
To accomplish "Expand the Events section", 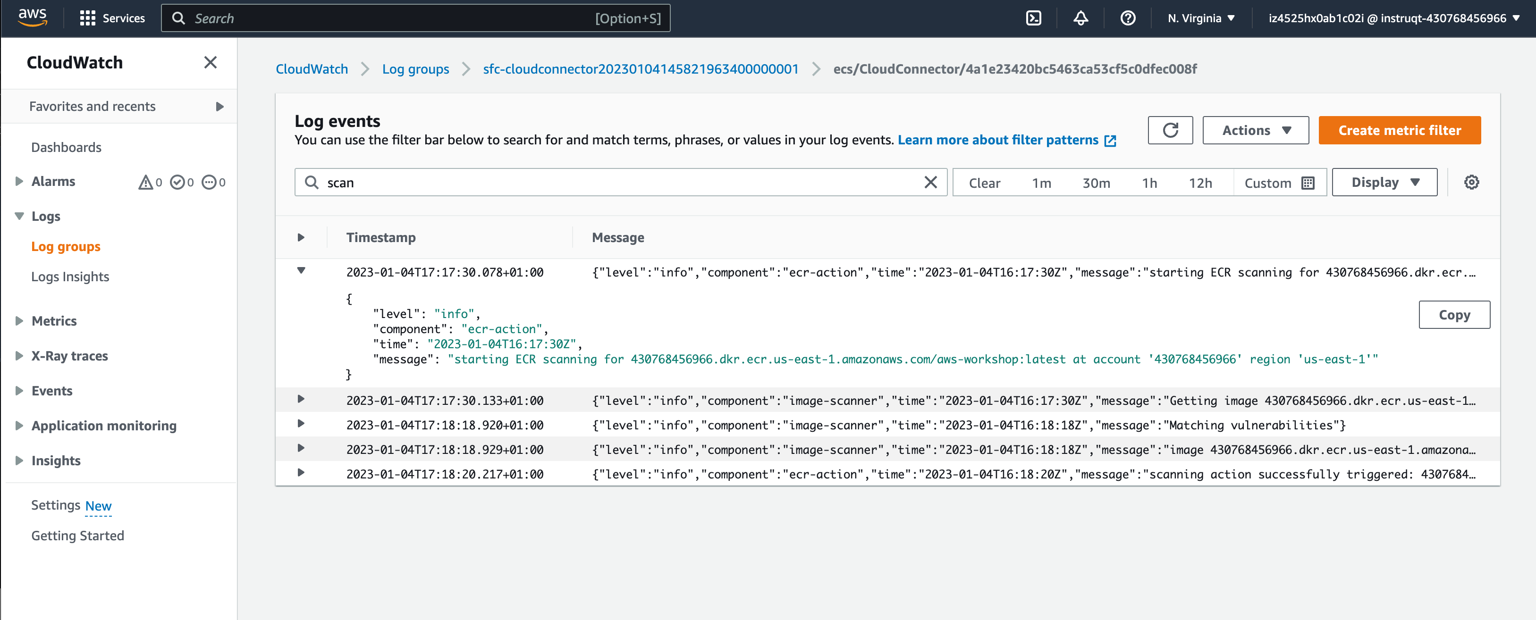I will point(19,391).
